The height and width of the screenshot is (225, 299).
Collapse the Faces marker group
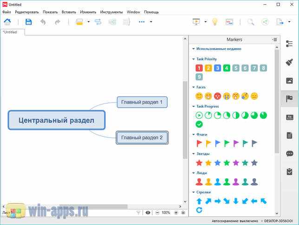(193, 87)
